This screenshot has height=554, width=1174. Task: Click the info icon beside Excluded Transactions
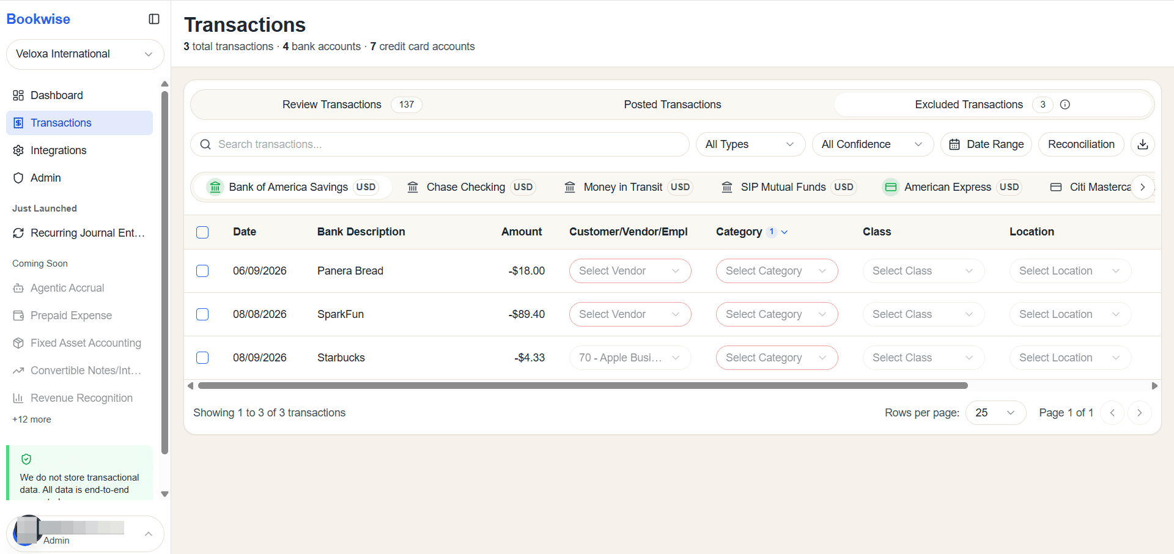1065,105
